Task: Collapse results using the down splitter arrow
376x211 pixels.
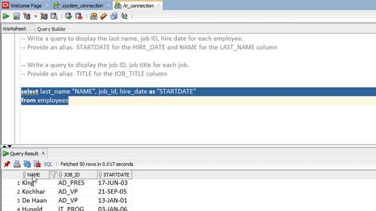Action: (x=9, y=146)
